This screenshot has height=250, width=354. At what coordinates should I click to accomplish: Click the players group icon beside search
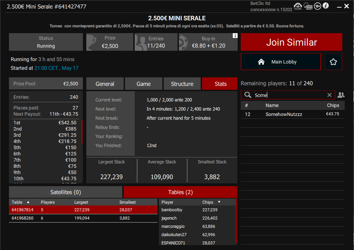click(341, 95)
